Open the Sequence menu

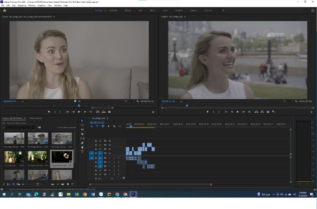pos(22,5)
